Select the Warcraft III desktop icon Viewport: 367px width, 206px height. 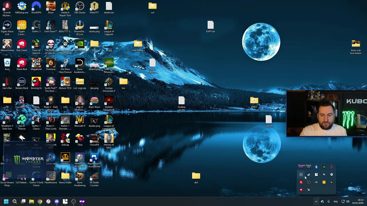click(x=80, y=121)
